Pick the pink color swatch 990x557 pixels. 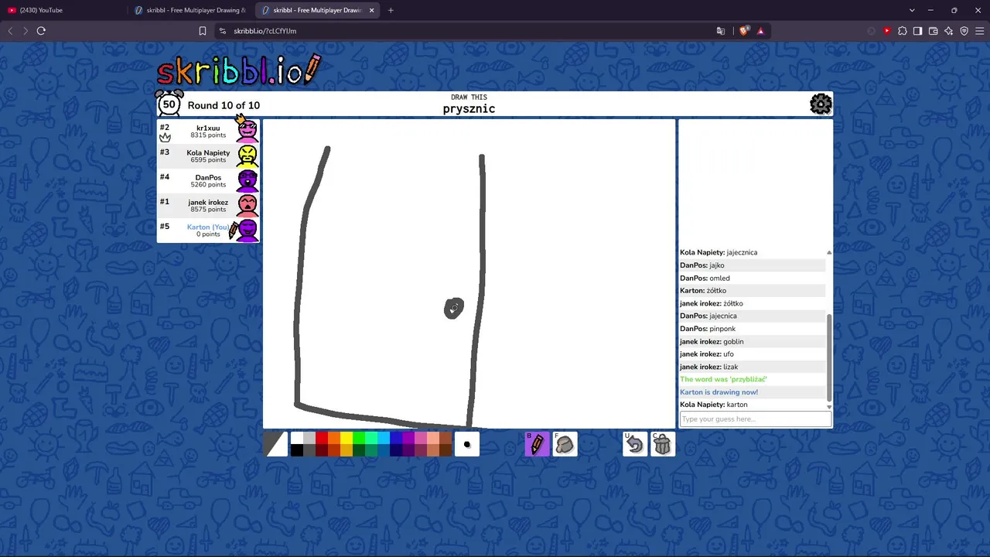(421, 438)
